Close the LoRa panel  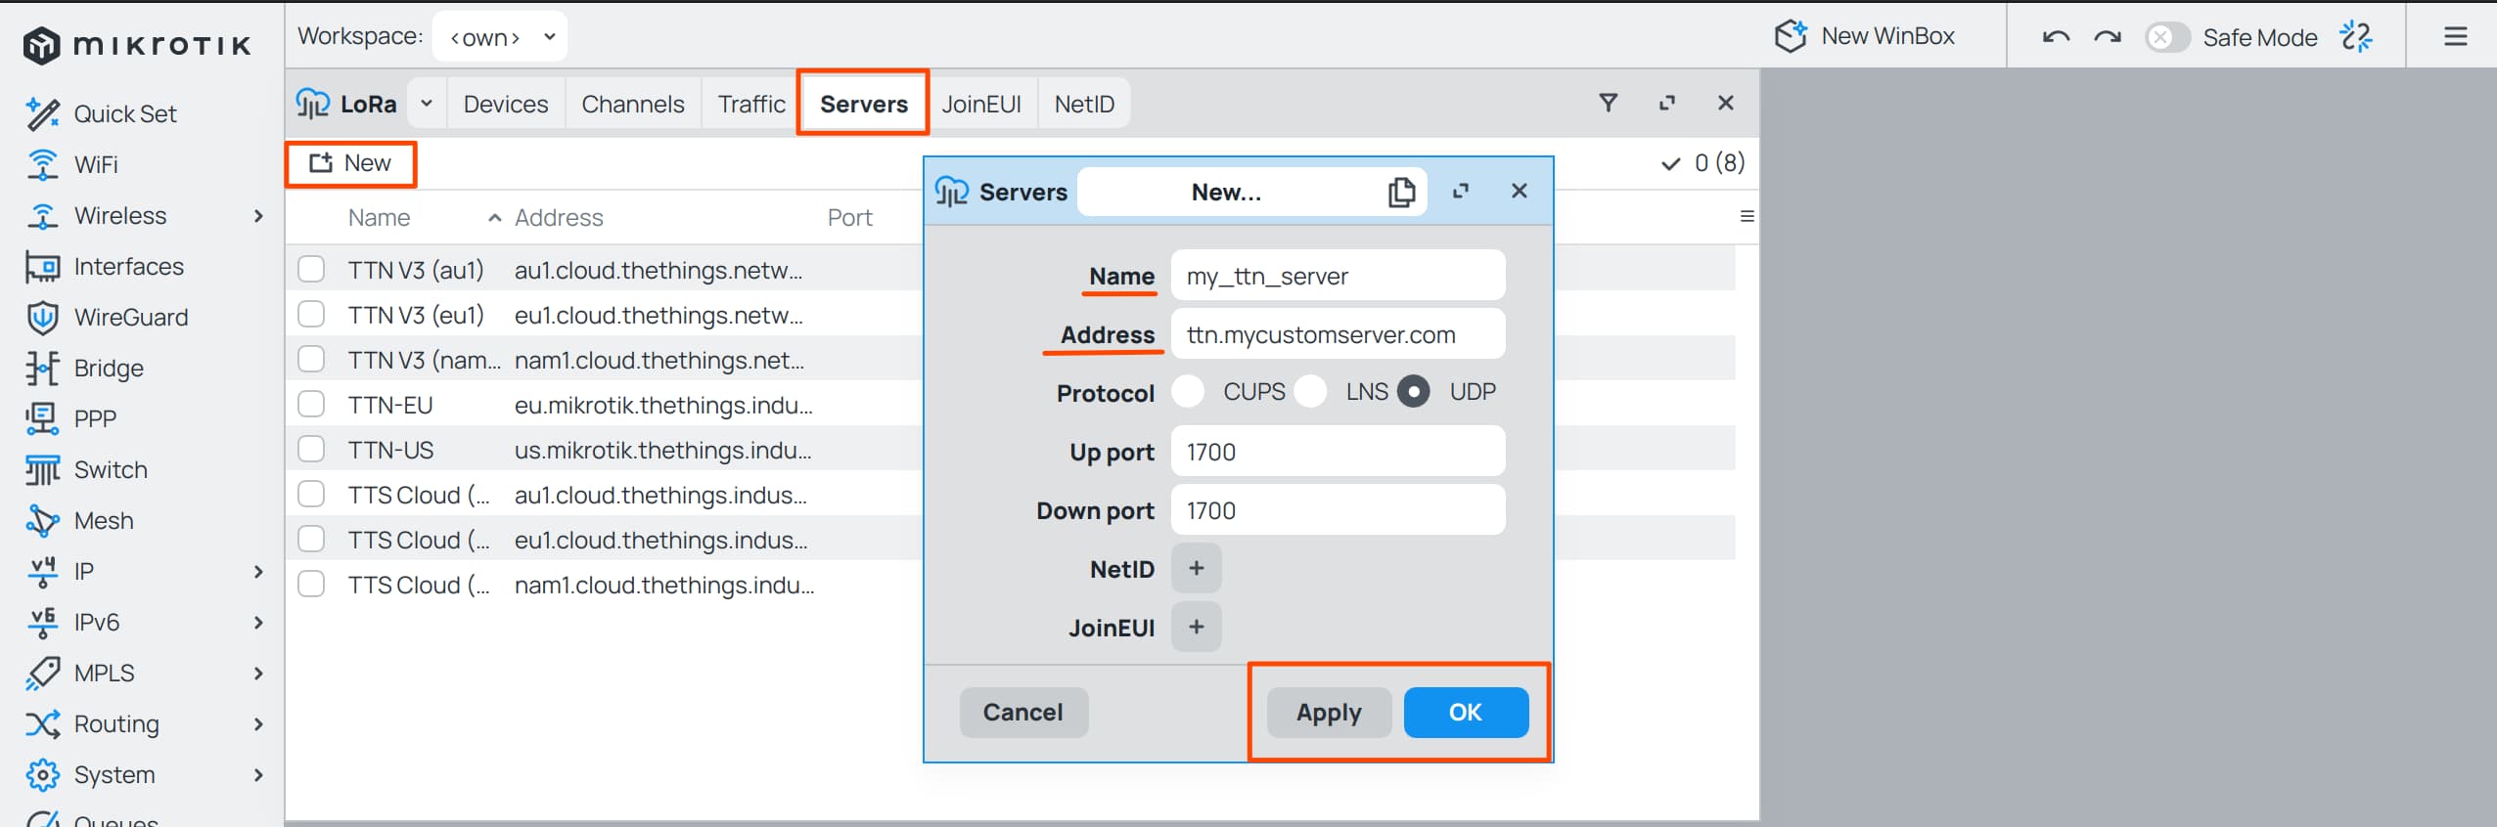pos(1726,103)
